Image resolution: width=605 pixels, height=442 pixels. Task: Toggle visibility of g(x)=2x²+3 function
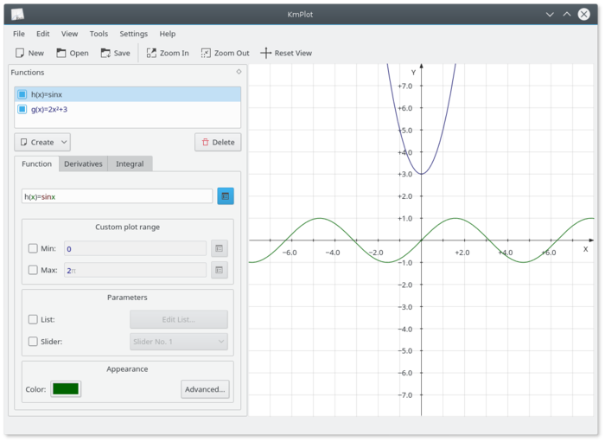click(22, 109)
